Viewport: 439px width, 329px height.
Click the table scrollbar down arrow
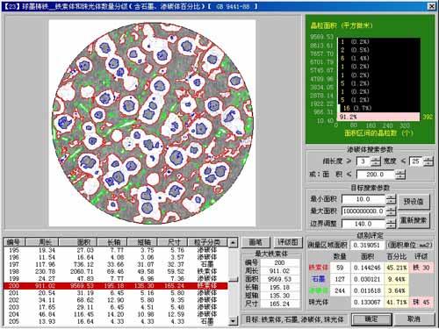(x=233, y=321)
